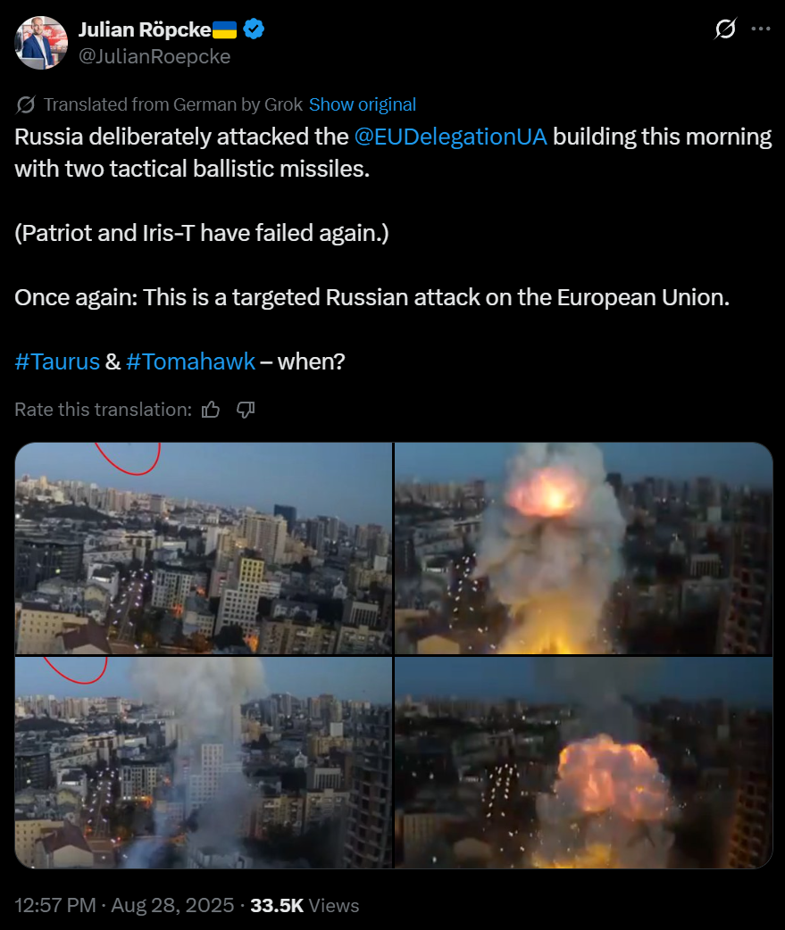Open top-right explosion fireball image
Screen dimensions: 785x930
point(584,548)
